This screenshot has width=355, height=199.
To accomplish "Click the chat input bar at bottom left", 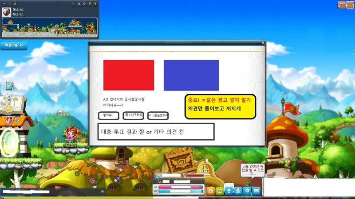I will 52,191.
